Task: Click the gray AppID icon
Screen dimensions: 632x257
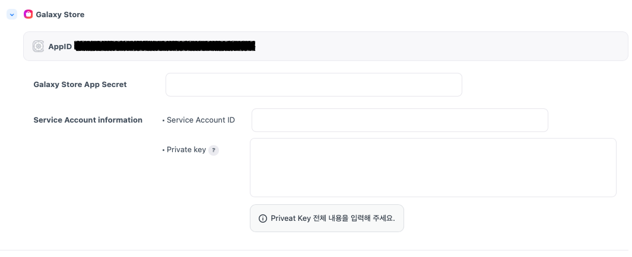Action: (39, 46)
